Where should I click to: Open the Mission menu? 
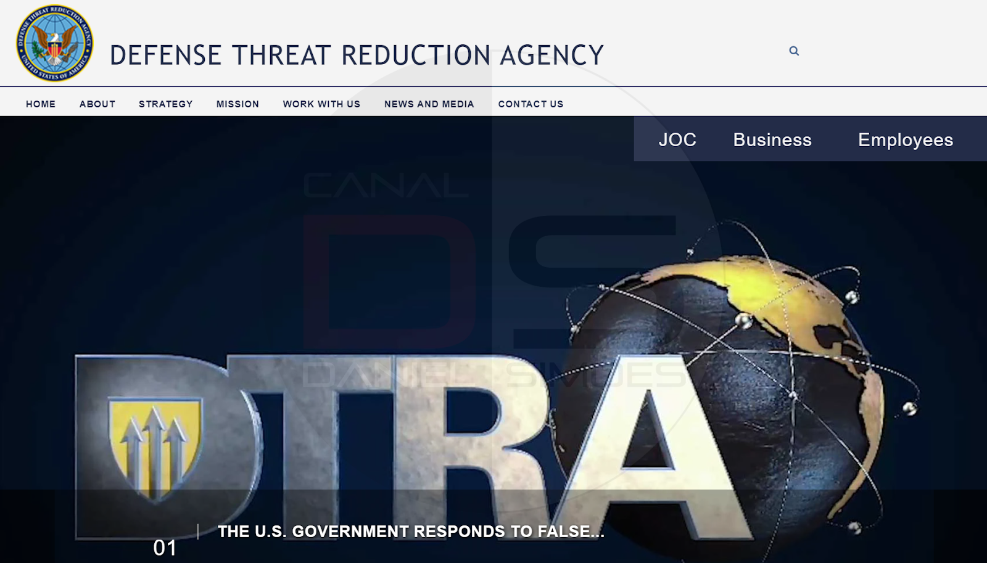click(x=237, y=104)
